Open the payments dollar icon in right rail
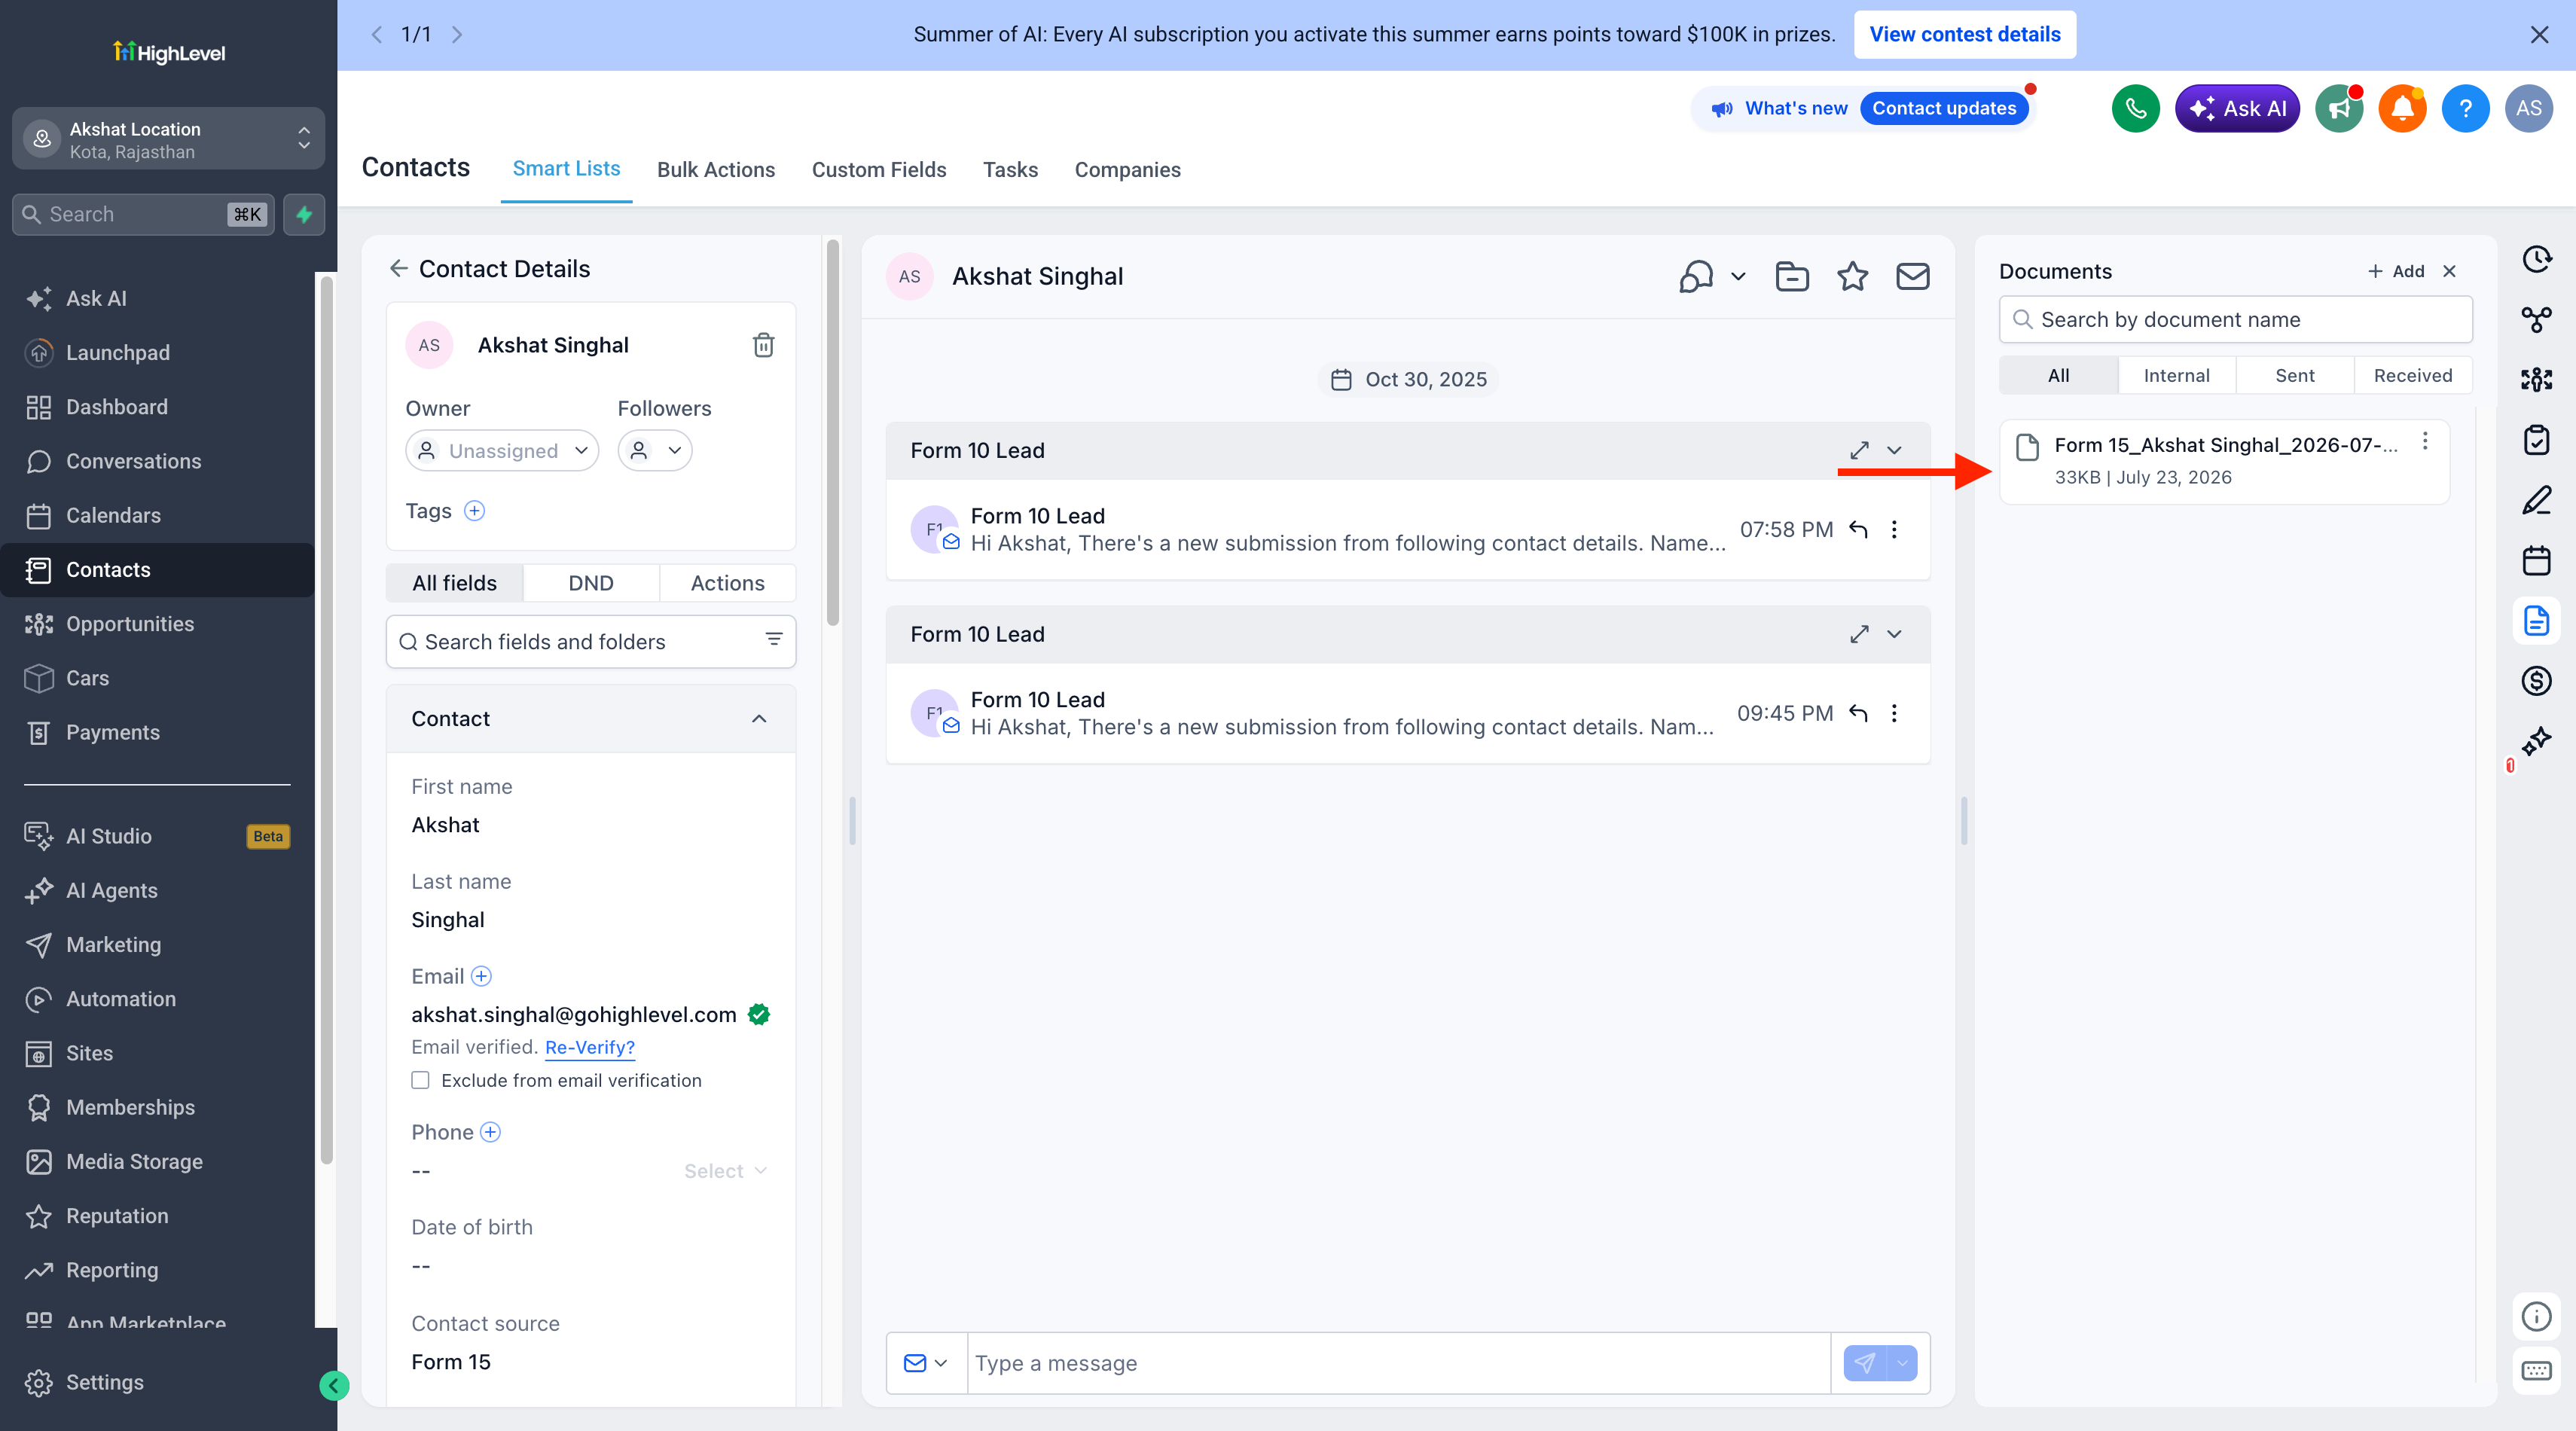The height and width of the screenshot is (1431, 2576). (2536, 681)
